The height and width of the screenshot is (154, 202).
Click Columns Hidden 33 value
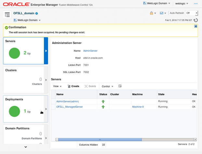click(104, 145)
